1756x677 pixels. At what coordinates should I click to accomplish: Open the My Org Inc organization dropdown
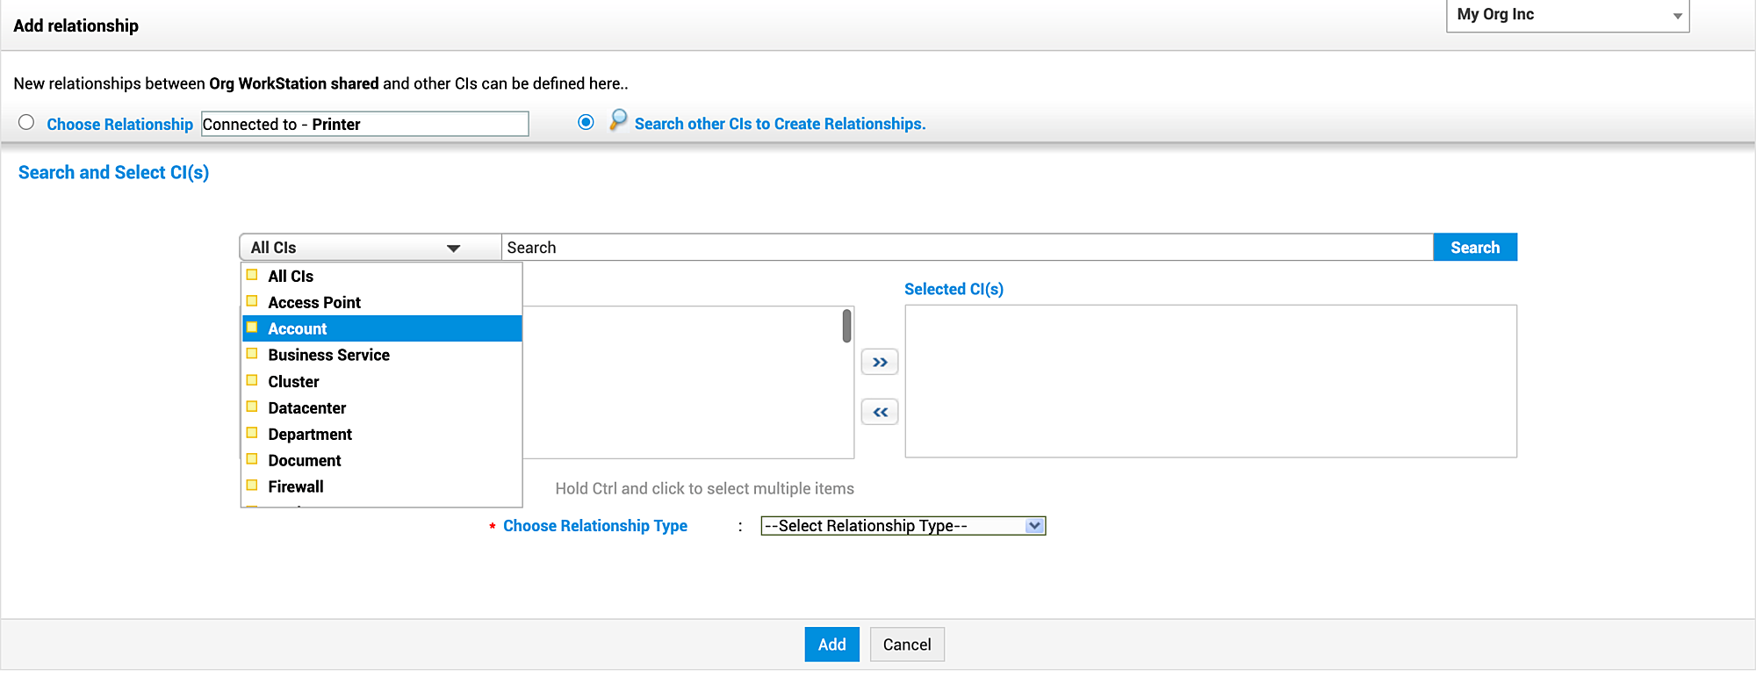[1567, 15]
